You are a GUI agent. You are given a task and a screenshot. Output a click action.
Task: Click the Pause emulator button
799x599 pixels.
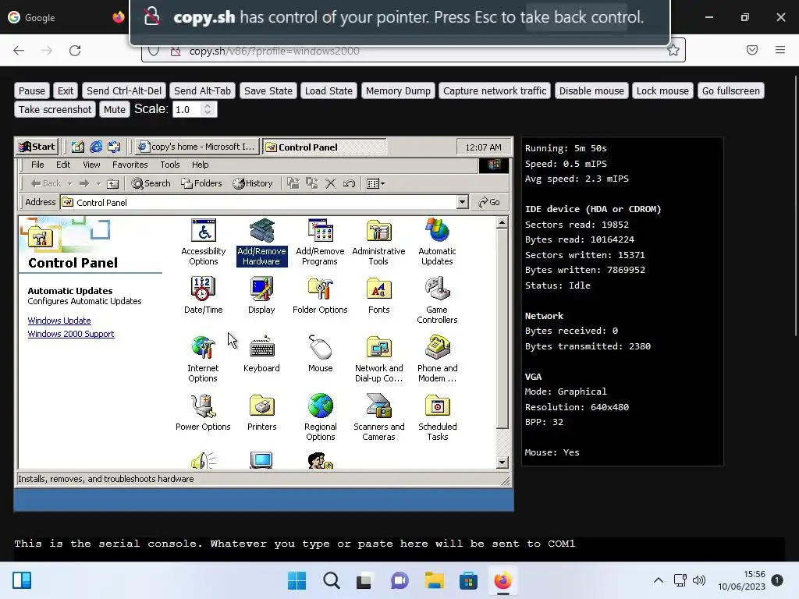click(31, 90)
